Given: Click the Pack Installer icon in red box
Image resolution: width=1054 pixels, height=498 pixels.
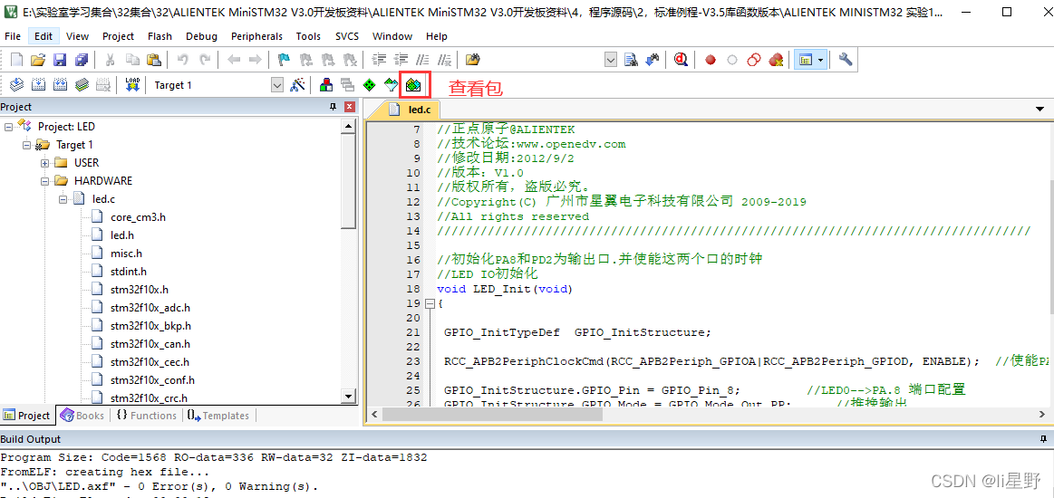Looking at the screenshot, I should 413,85.
